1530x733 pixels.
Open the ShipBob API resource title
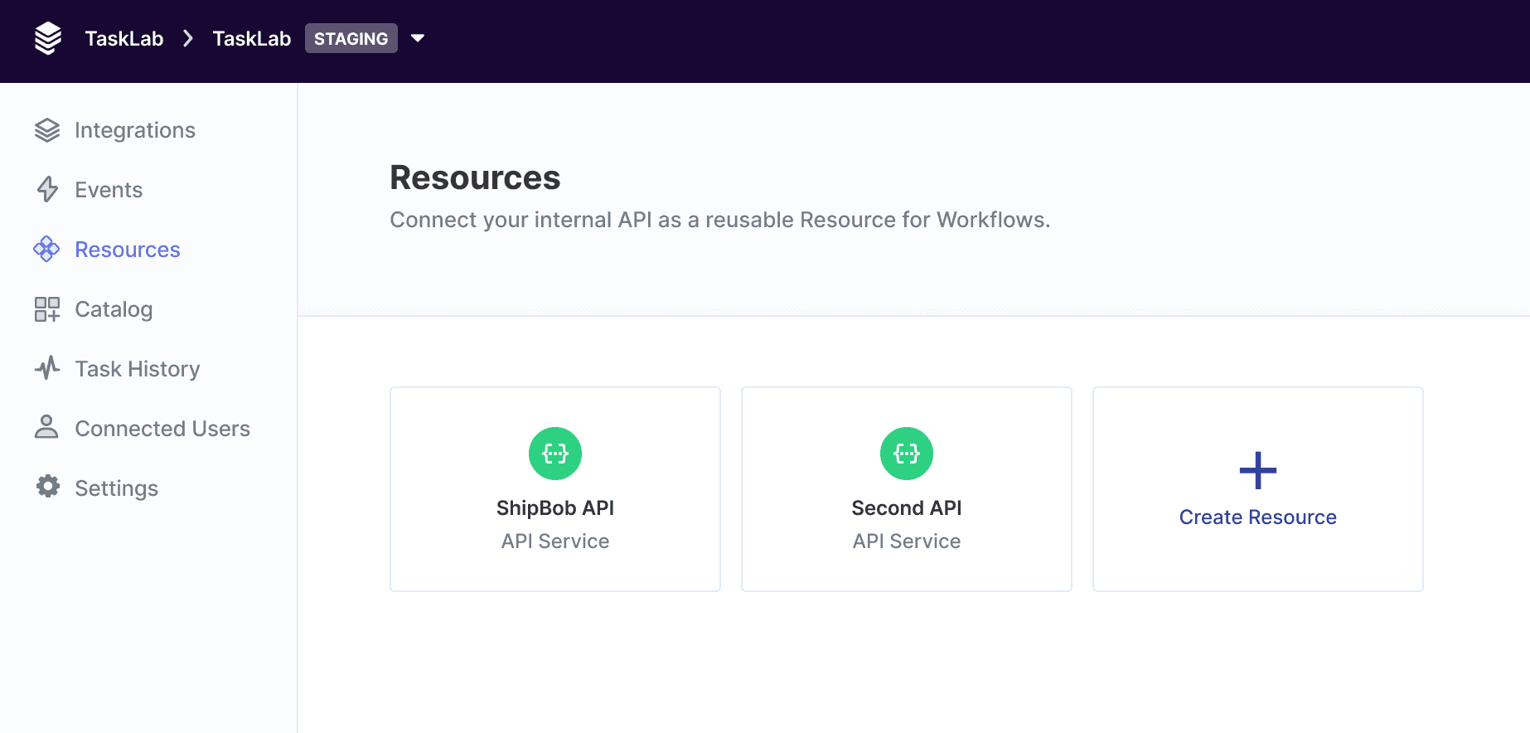click(x=555, y=508)
